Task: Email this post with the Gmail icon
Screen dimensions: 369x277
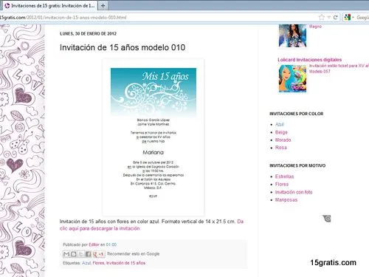Action: (66, 254)
